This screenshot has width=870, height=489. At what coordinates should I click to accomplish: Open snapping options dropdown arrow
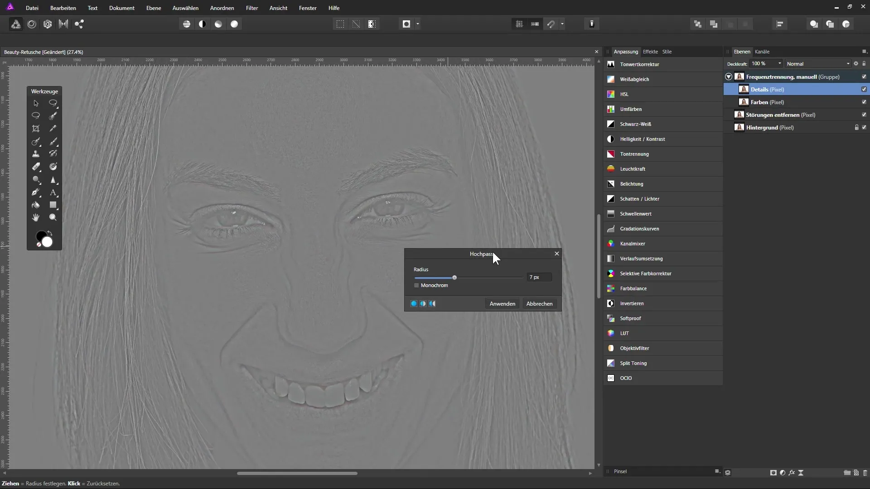point(562,24)
